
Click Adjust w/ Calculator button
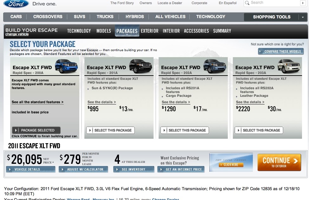click(83, 169)
